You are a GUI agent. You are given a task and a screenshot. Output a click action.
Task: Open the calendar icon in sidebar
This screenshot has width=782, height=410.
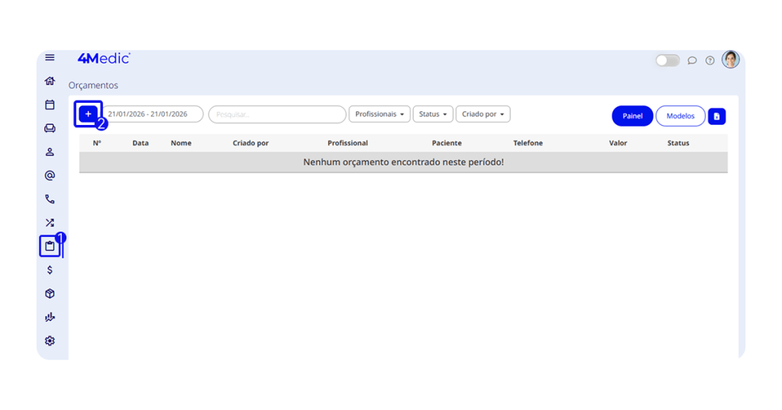click(x=50, y=104)
